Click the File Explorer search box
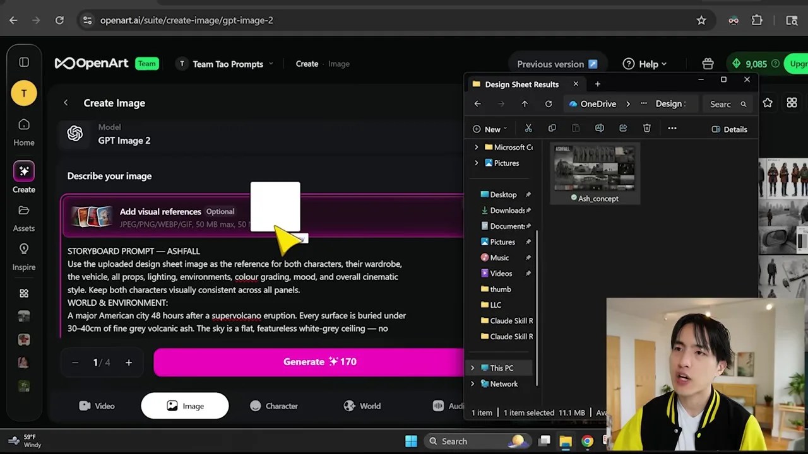The width and height of the screenshot is (808, 454). click(728, 104)
